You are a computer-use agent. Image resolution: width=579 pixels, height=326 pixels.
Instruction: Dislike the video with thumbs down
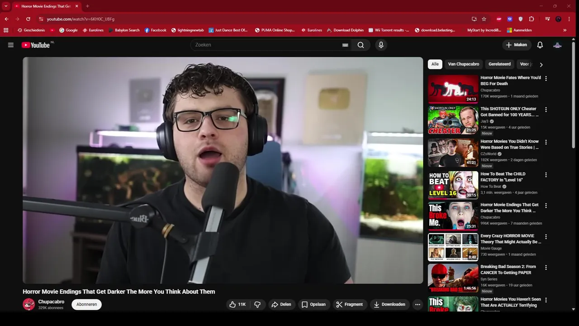257,304
